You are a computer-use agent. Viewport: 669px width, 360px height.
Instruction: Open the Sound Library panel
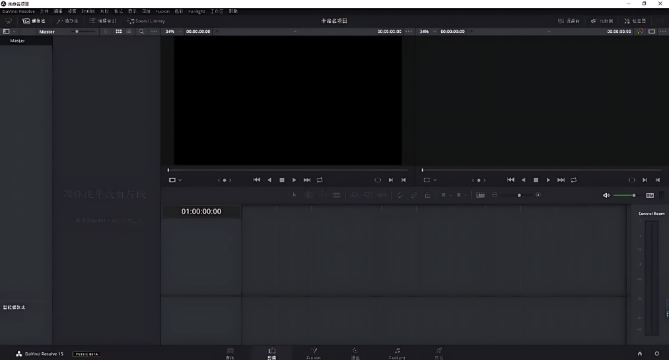click(145, 21)
